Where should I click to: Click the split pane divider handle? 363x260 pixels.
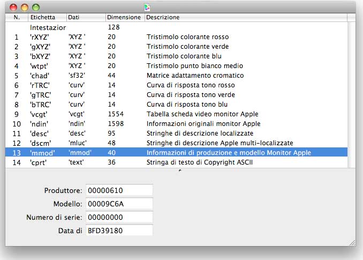(x=180, y=170)
